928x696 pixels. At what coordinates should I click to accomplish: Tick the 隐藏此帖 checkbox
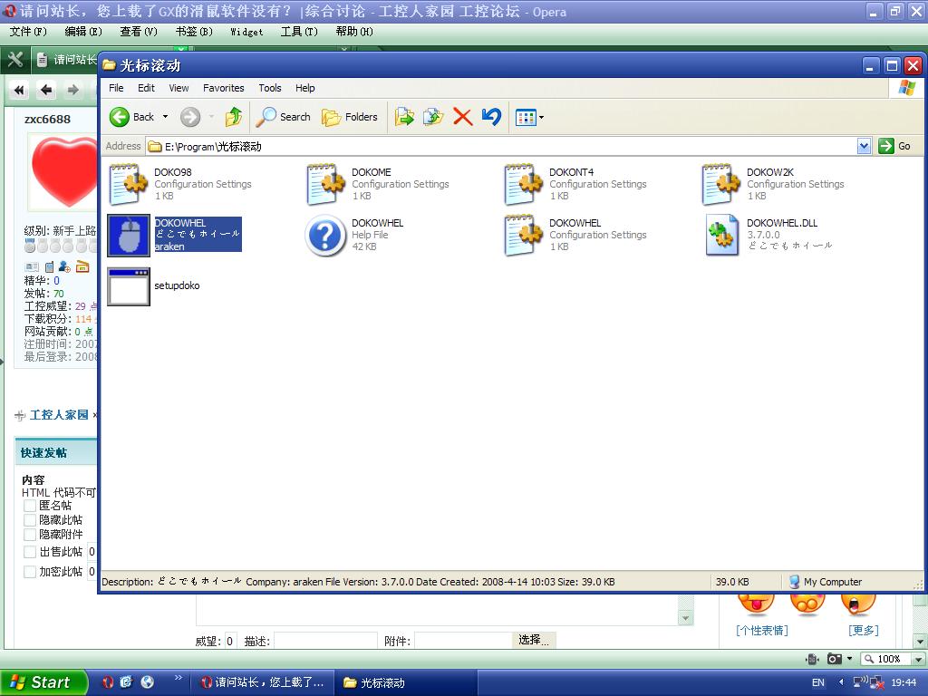point(30,520)
